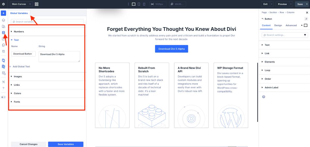The width and height of the screenshot is (310, 147).
Task: Click the Page breadcrumb
Action: (x=264, y=12)
